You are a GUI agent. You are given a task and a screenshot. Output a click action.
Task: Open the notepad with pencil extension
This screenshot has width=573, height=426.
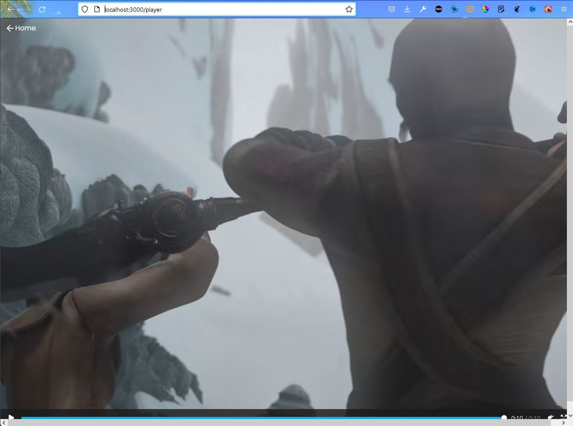[x=501, y=9]
